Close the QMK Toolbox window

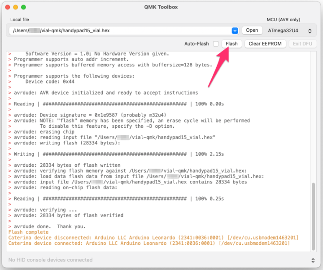click(7, 7)
